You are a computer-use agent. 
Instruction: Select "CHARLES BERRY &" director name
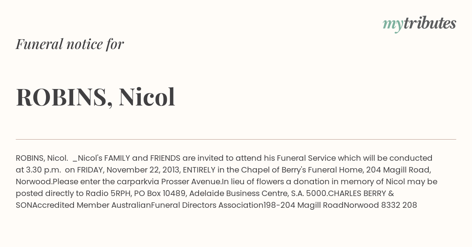361,194
